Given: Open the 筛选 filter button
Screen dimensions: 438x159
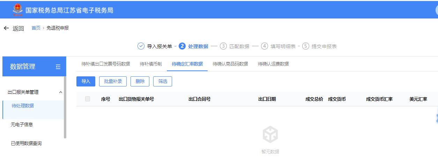Looking at the screenshot, I should pyautogui.click(x=163, y=81).
